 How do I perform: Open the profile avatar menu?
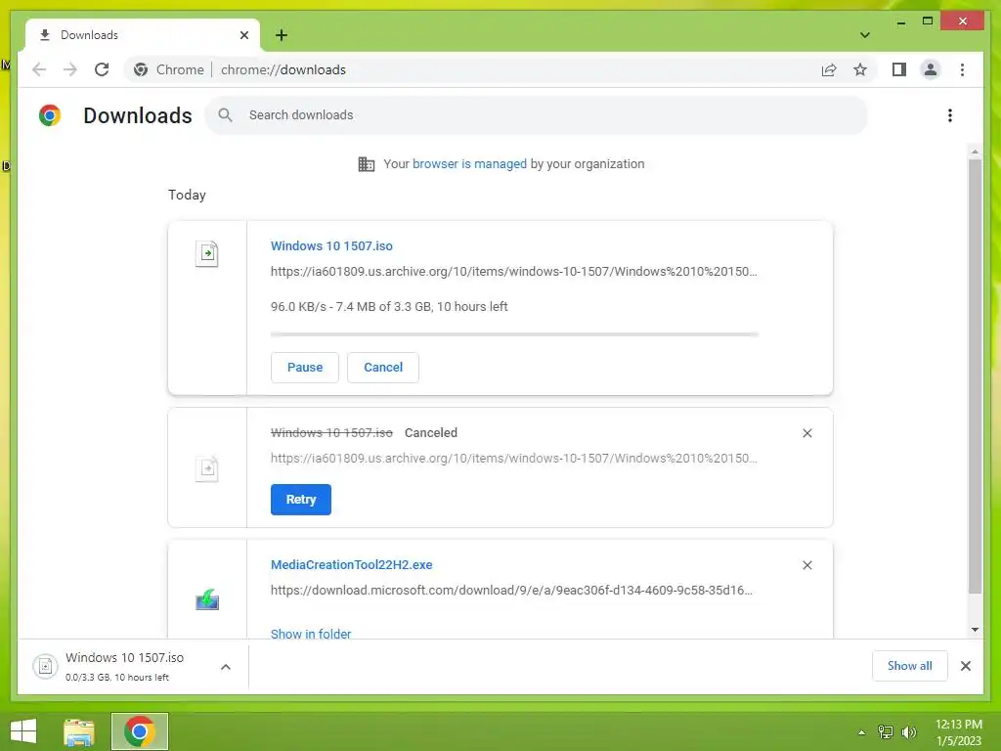[x=931, y=69]
